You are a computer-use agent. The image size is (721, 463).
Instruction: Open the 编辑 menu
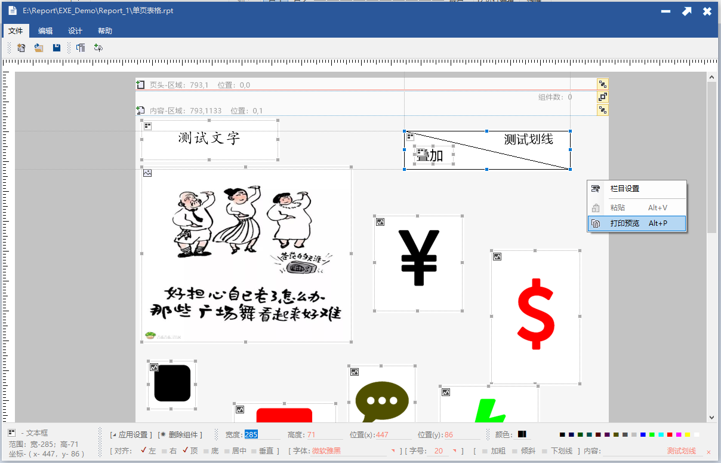click(x=45, y=30)
